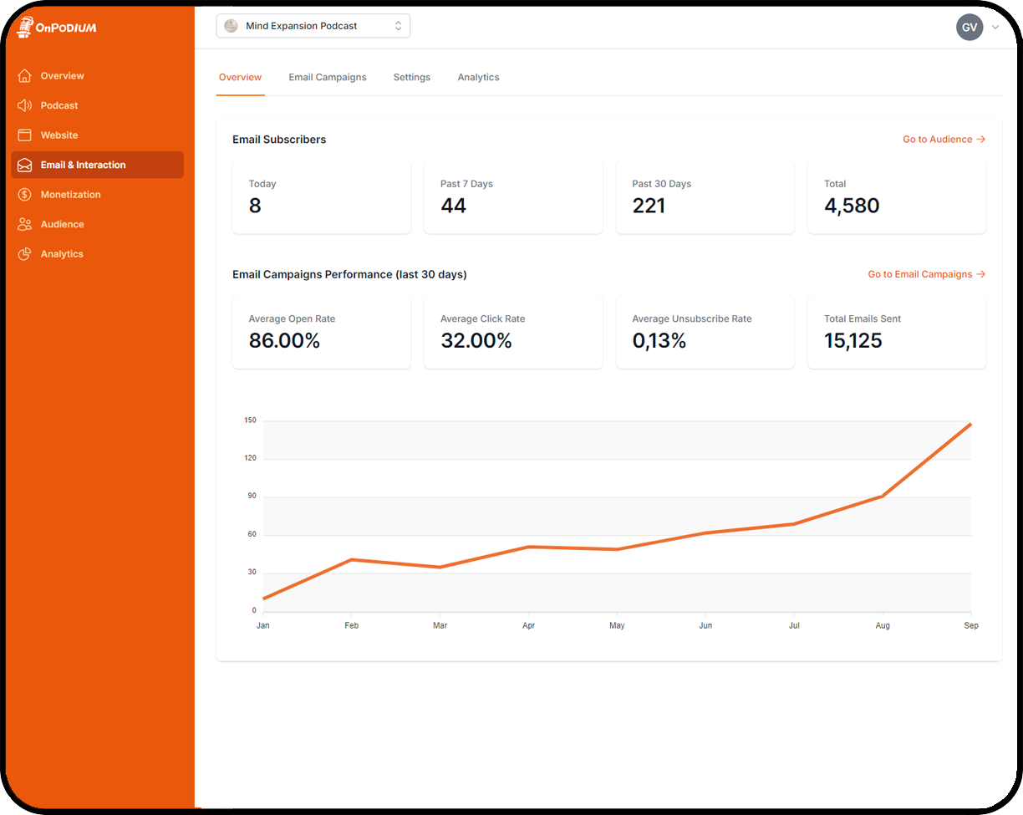This screenshot has height=815, width=1023.
Task: Click the Website browser icon in sidebar
Action: pos(25,135)
